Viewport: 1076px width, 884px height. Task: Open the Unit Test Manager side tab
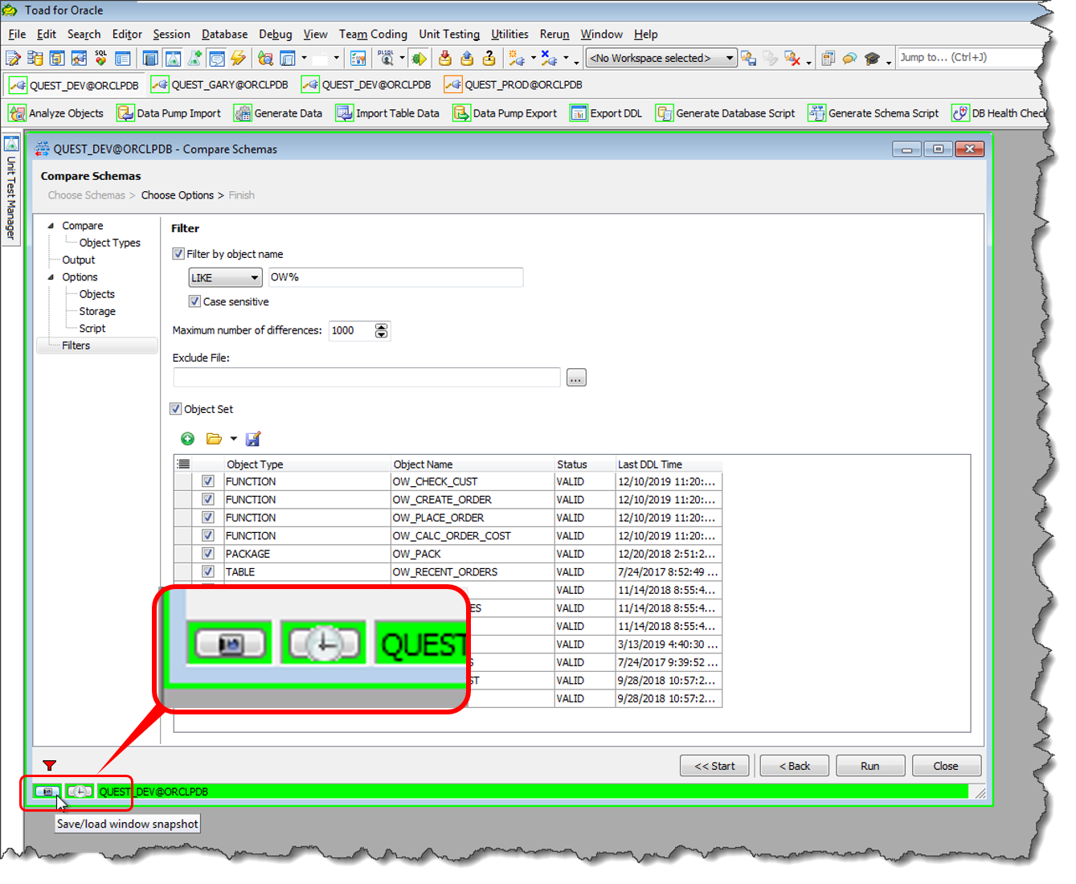pyautogui.click(x=11, y=190)
